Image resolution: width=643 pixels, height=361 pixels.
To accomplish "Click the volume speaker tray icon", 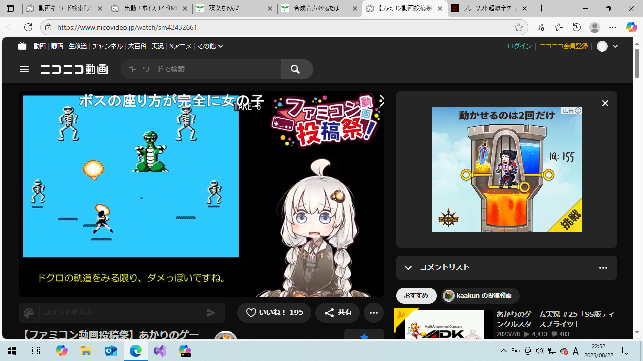I will 540,351.
